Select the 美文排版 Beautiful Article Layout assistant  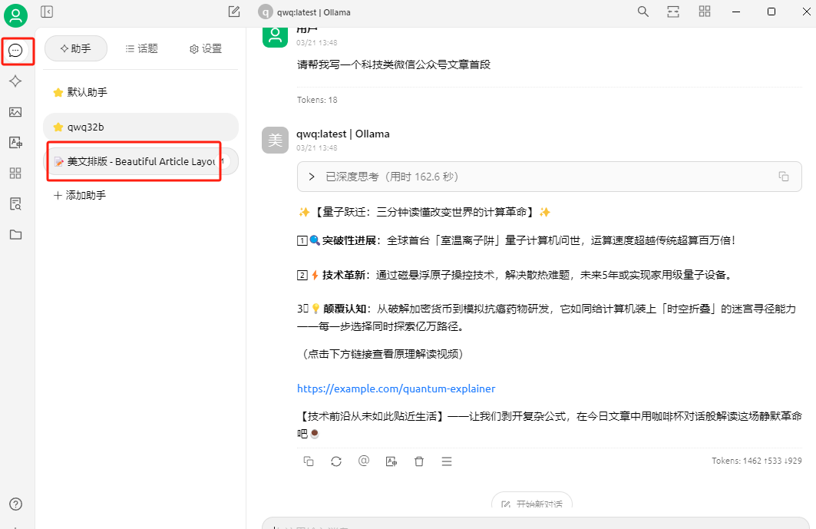pos(135,161)
